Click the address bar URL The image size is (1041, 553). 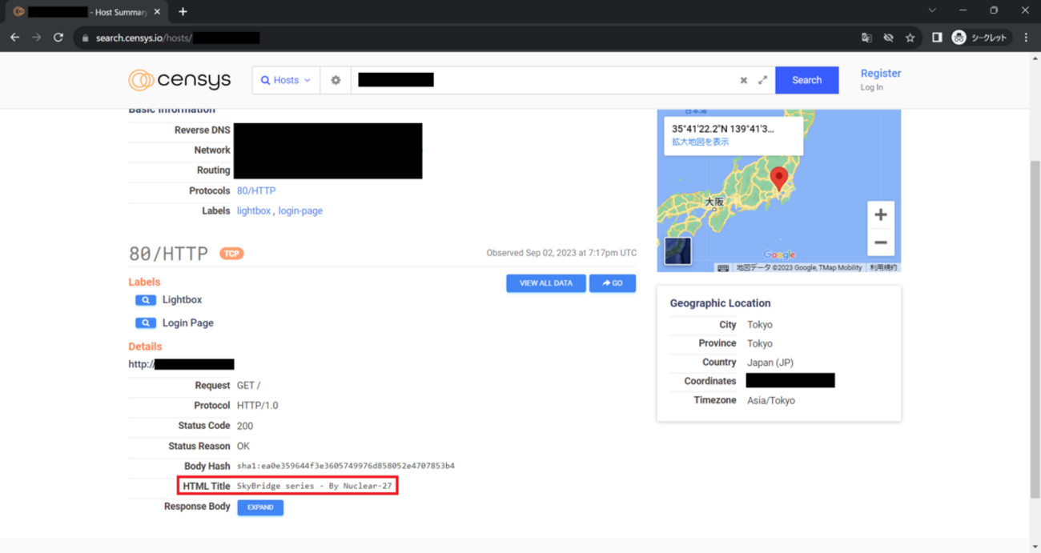pyautogui.click(x=178, y=38)
